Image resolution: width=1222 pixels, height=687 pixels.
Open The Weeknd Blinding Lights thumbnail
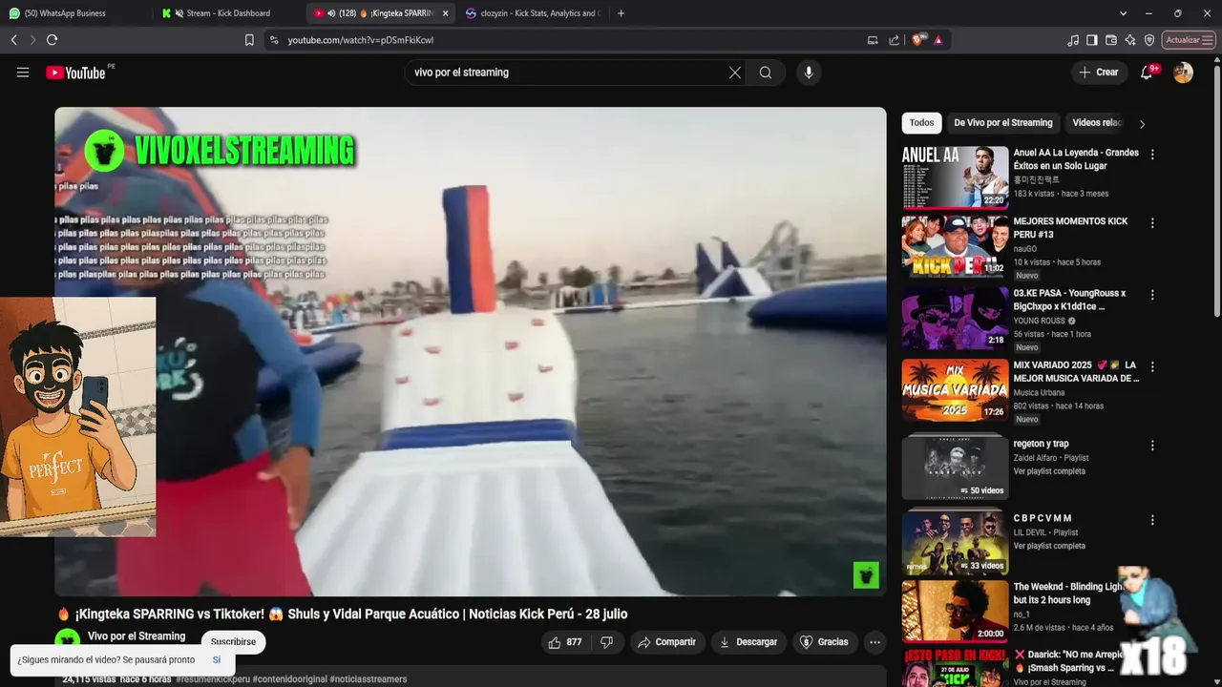tap(955, 612)
